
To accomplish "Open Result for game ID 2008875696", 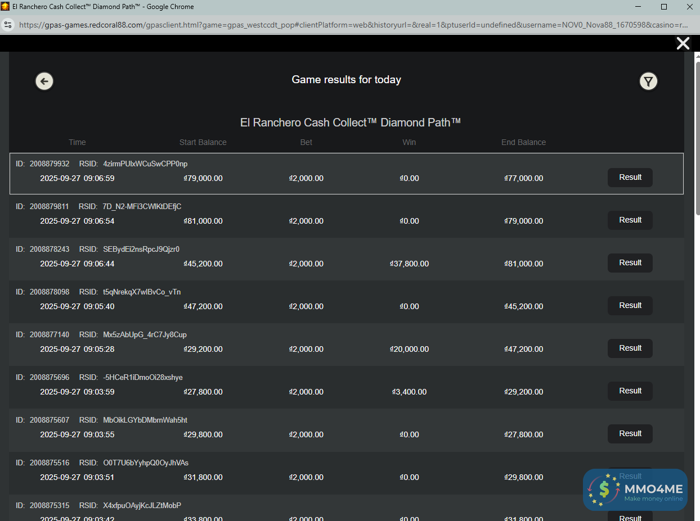I will [x=630, y=391].
